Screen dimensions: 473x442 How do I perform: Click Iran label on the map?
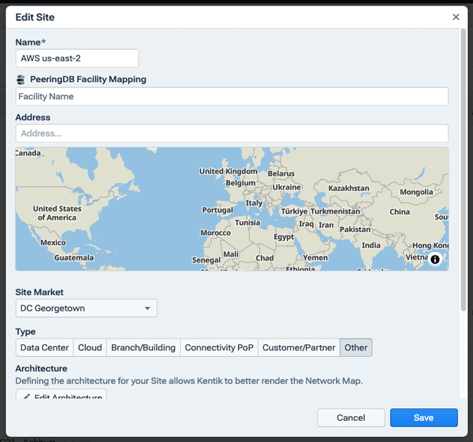pos(326,225)
